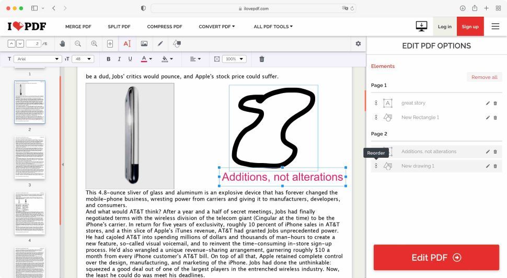Expand CONVERT PDF menu
The image size is (507, 278).
pyautogui.click(x=216, y=27)
